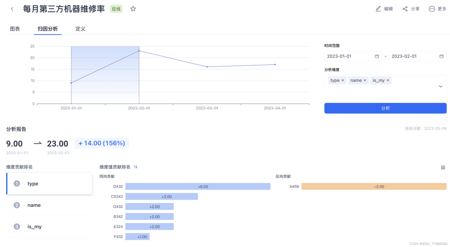450x247 pixels.
Task: Click the 2023-01-01 data point on chart
Action: tap(71, 83)
